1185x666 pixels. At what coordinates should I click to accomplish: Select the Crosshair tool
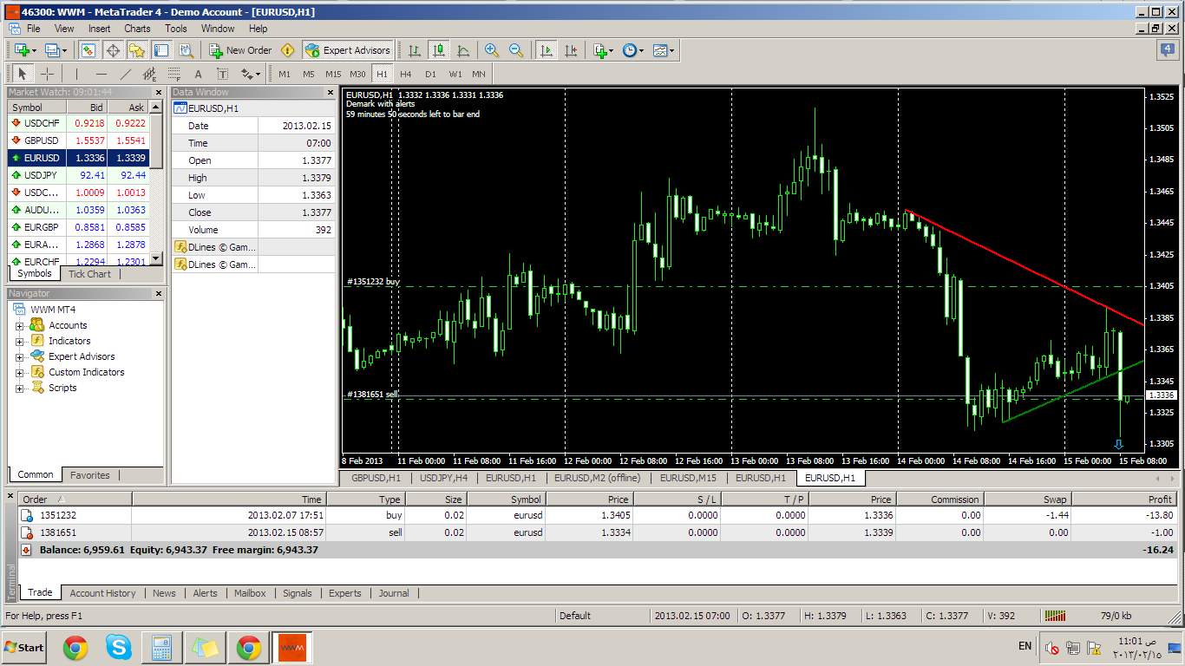click(x=48, y=74)
